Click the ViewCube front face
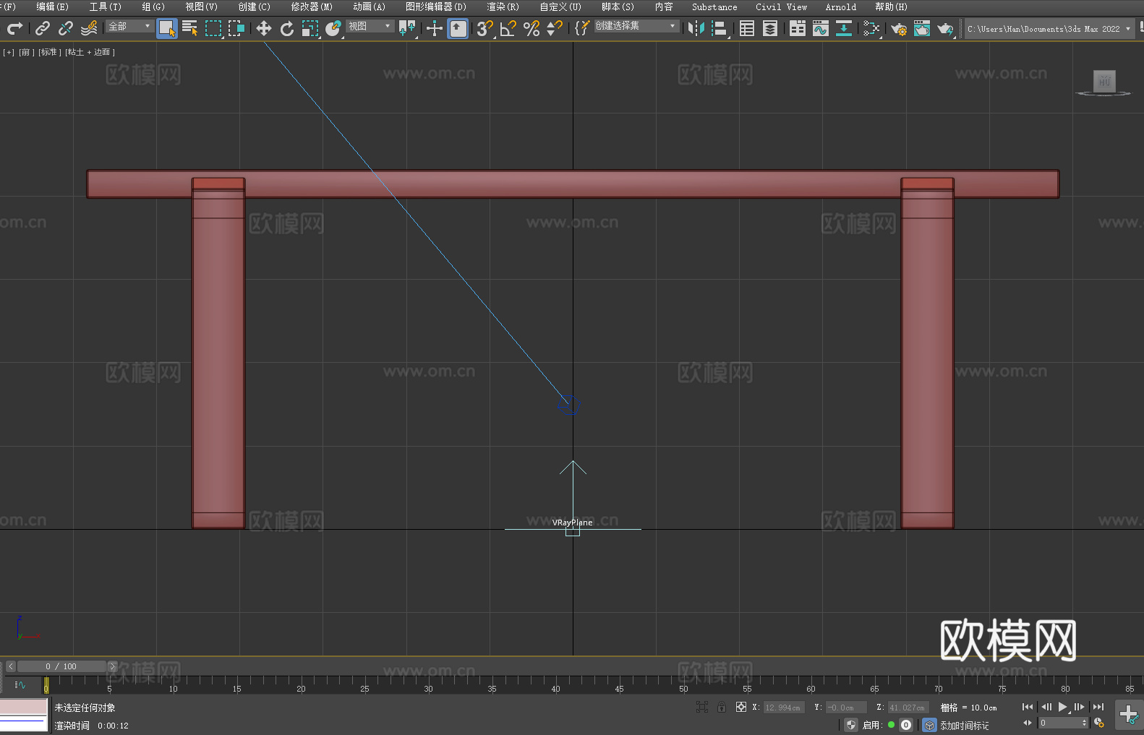1144x735 pixels. pyautogui.click(x=1104, y=80)
